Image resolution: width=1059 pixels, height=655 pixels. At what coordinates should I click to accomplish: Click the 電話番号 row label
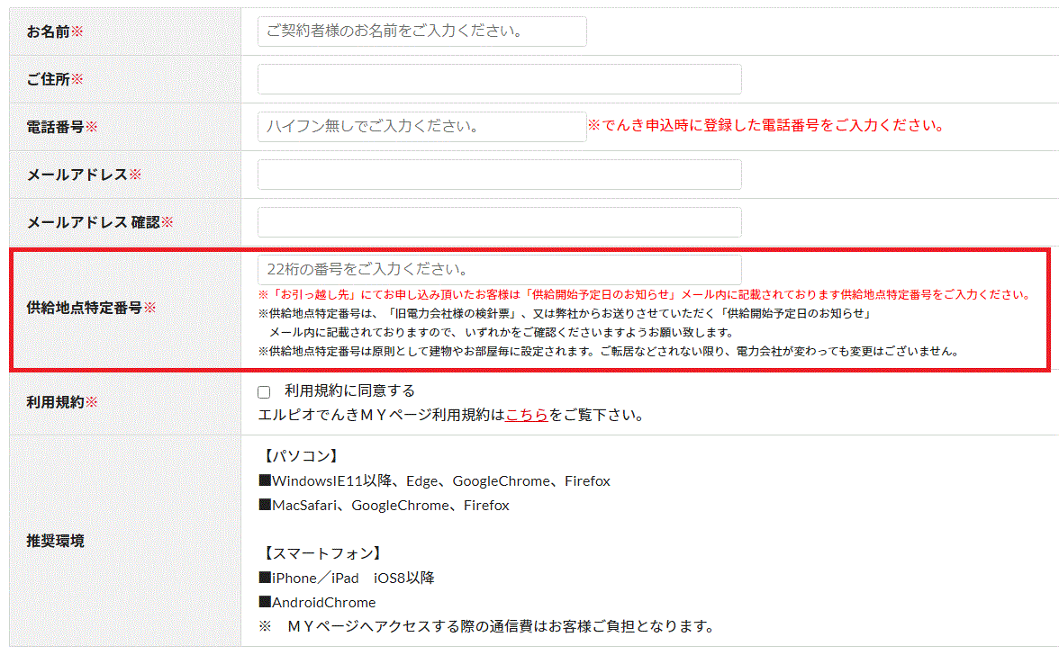pyautogui.click(x=56, y=127)
